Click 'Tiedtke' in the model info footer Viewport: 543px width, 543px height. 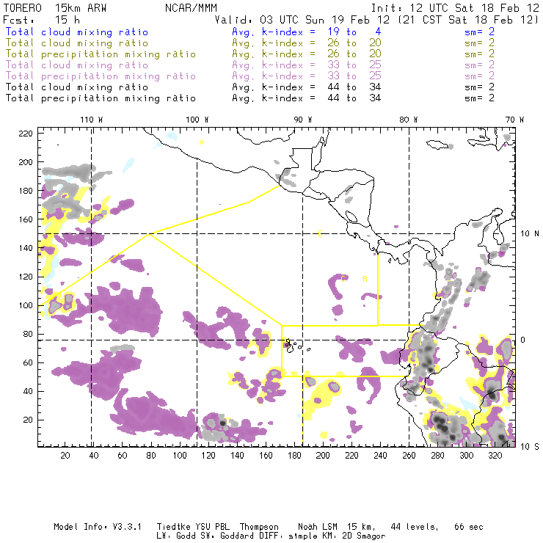click(x=173, y=527)
